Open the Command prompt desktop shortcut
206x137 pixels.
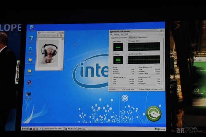(x=28, y=96)
